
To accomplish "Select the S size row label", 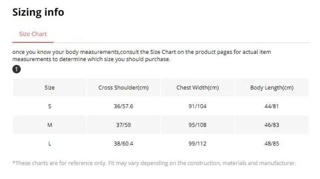I will click(50, 106).
